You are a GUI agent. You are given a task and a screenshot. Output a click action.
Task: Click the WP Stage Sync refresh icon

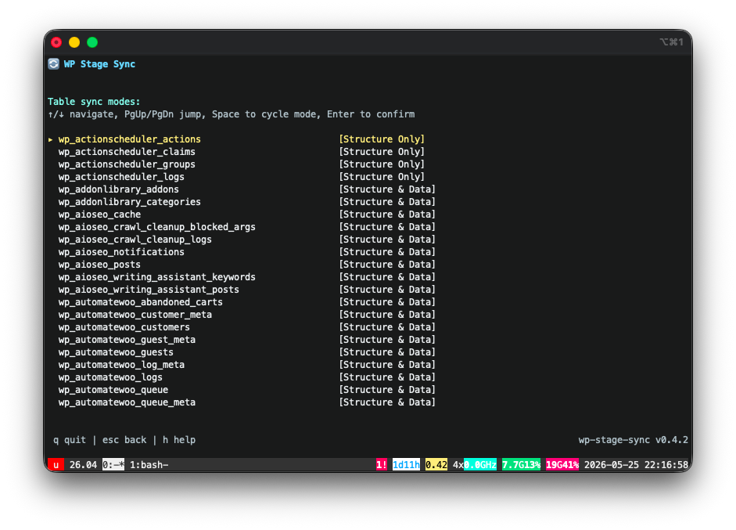coord(53,64)
